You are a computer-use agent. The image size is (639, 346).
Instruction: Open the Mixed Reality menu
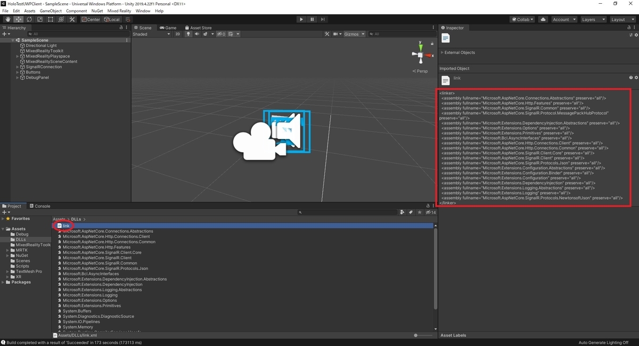pos(119,11)
